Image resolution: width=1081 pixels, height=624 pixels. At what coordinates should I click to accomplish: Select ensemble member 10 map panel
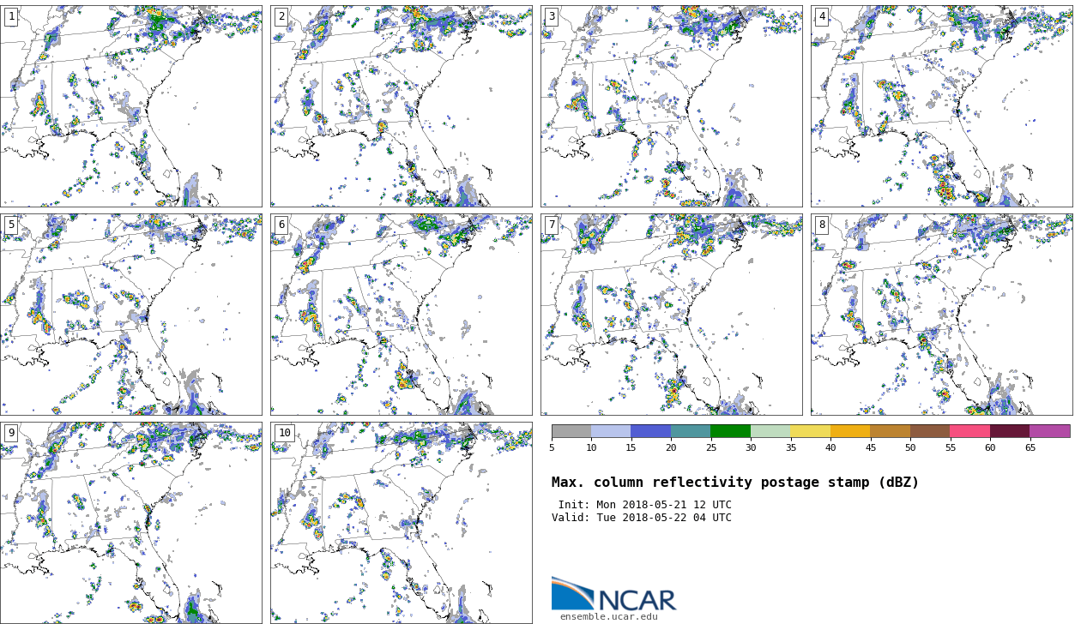(x=402, y=523)
